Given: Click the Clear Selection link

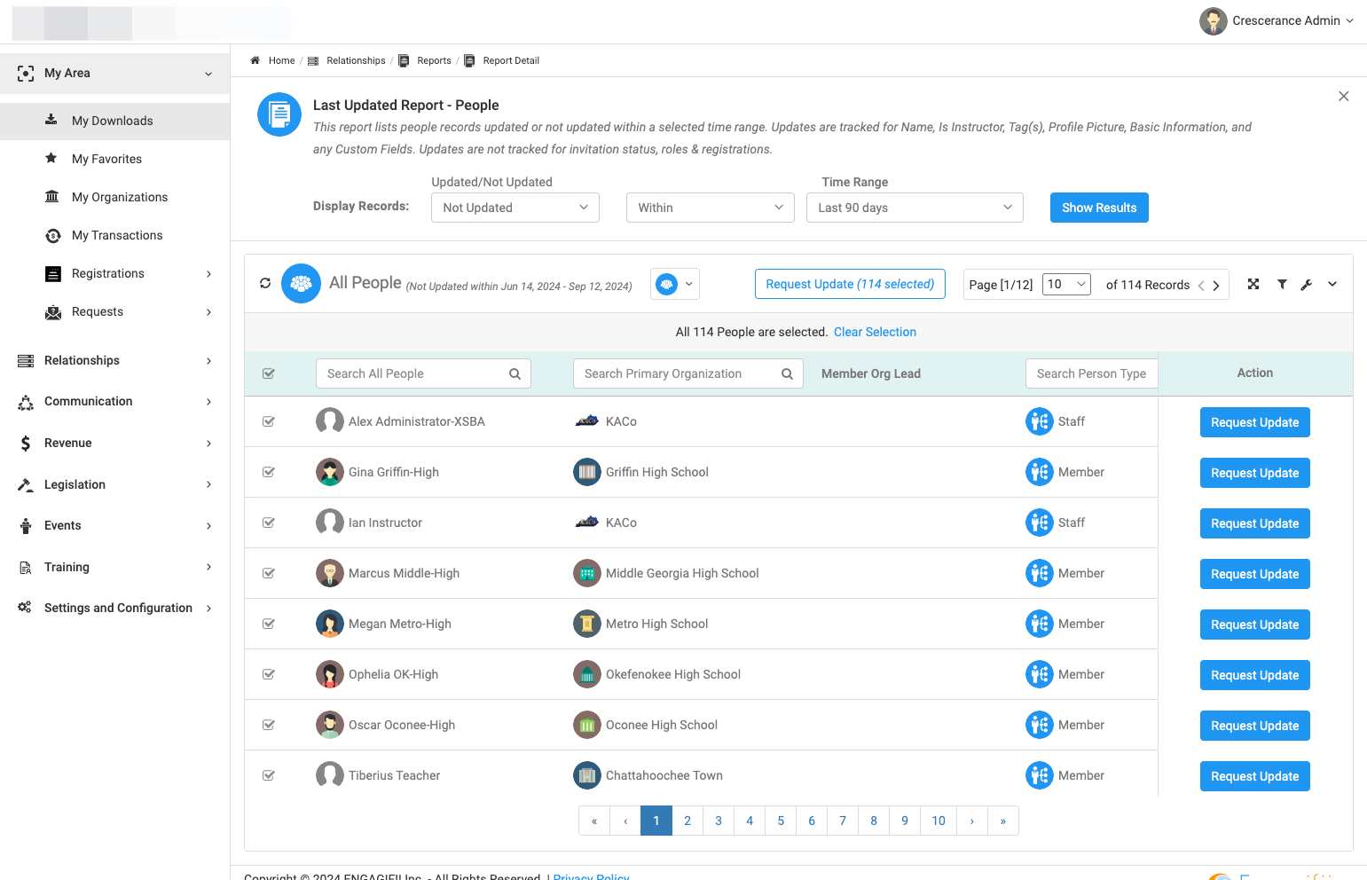Looking at the screenshot, I should point(875,332).
